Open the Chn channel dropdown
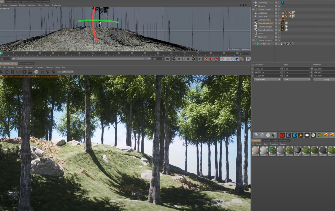 68,72
